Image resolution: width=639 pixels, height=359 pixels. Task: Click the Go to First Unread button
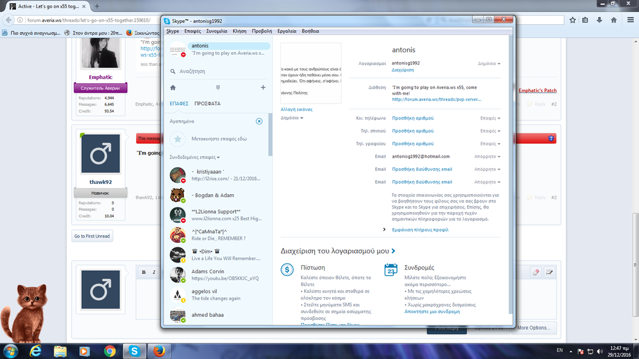tap(92, 236)
